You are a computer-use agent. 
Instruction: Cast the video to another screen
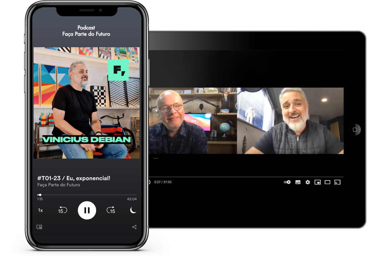coord(337,182)
